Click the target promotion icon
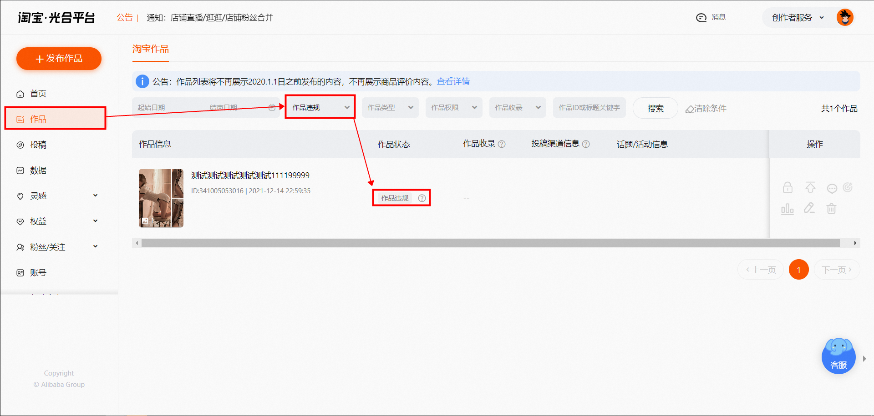 [848, 187]
